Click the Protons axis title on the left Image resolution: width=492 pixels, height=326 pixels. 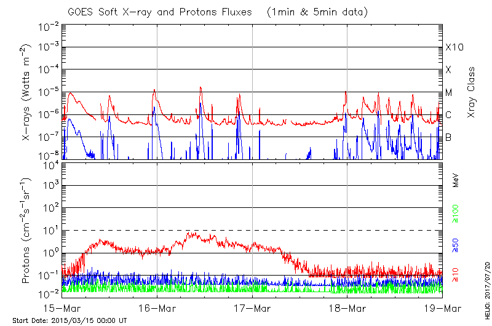coord(28,231)
